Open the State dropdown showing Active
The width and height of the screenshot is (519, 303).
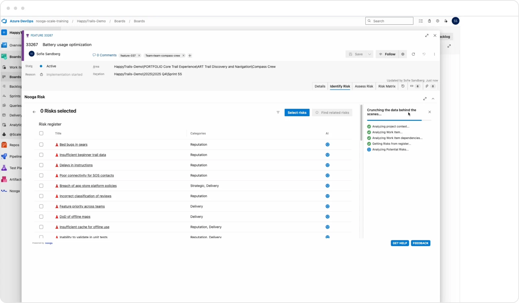tap(51, 66)
